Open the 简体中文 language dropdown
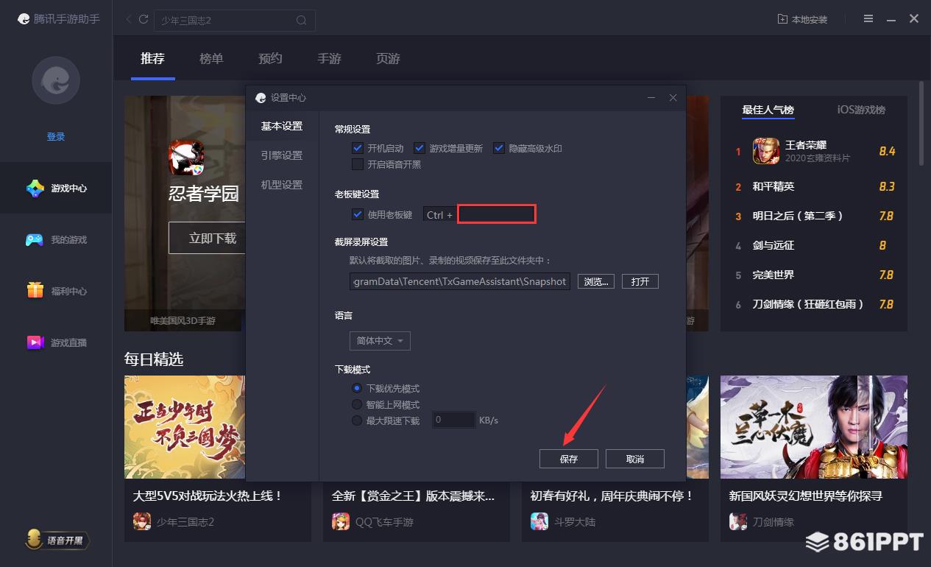This screenshot has width=931, height=567. (380, 341)
